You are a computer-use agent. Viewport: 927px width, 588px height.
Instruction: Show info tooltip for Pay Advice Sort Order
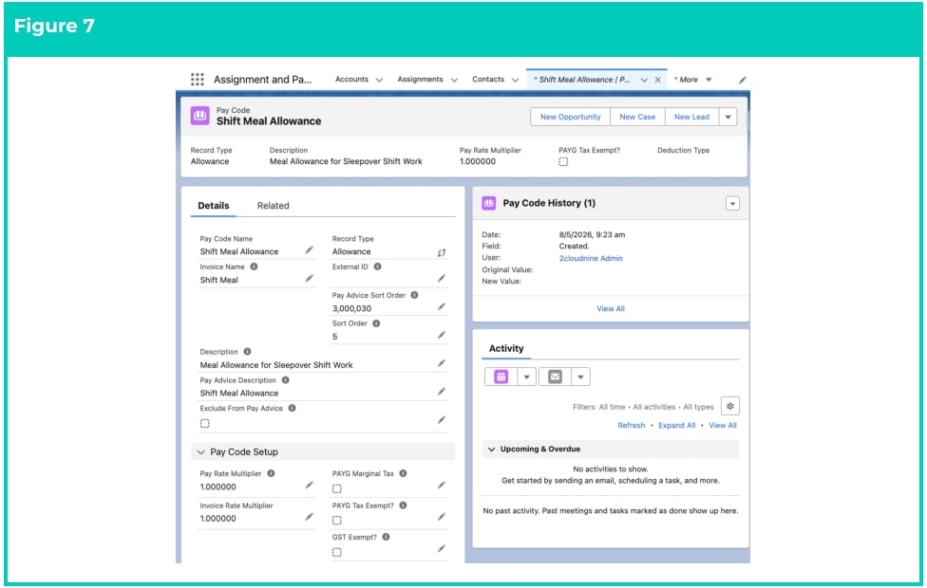click(414, 295)
